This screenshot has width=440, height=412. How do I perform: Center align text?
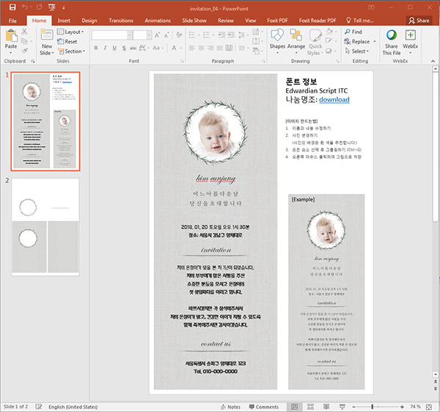[x=201, y=48]
